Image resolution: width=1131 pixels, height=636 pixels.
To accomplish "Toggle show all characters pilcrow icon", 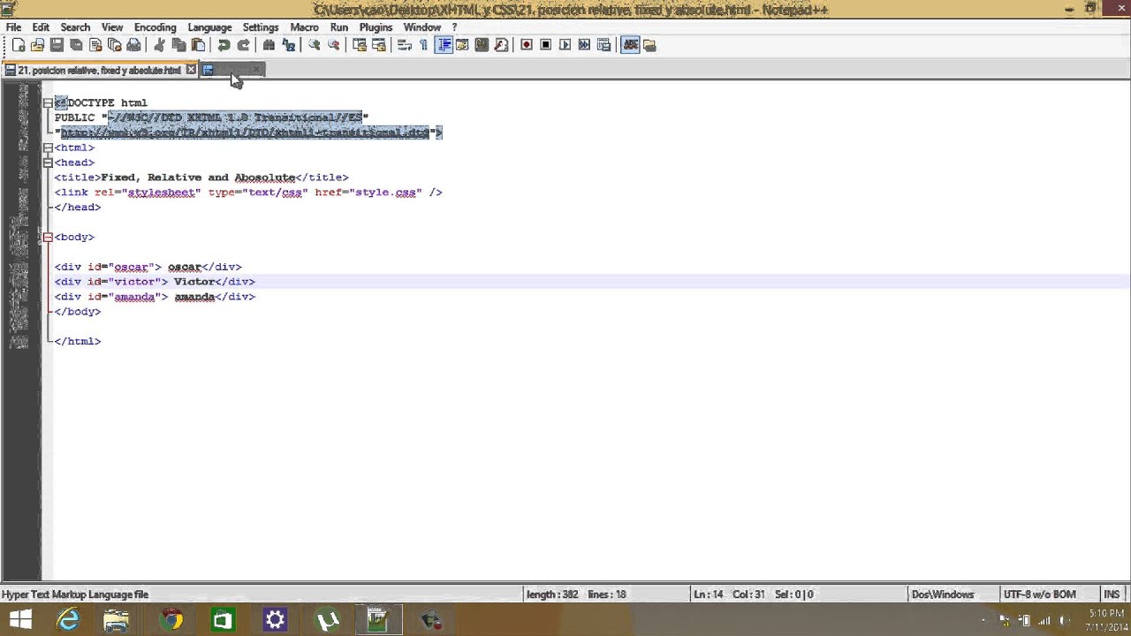I will click(424, 45).
